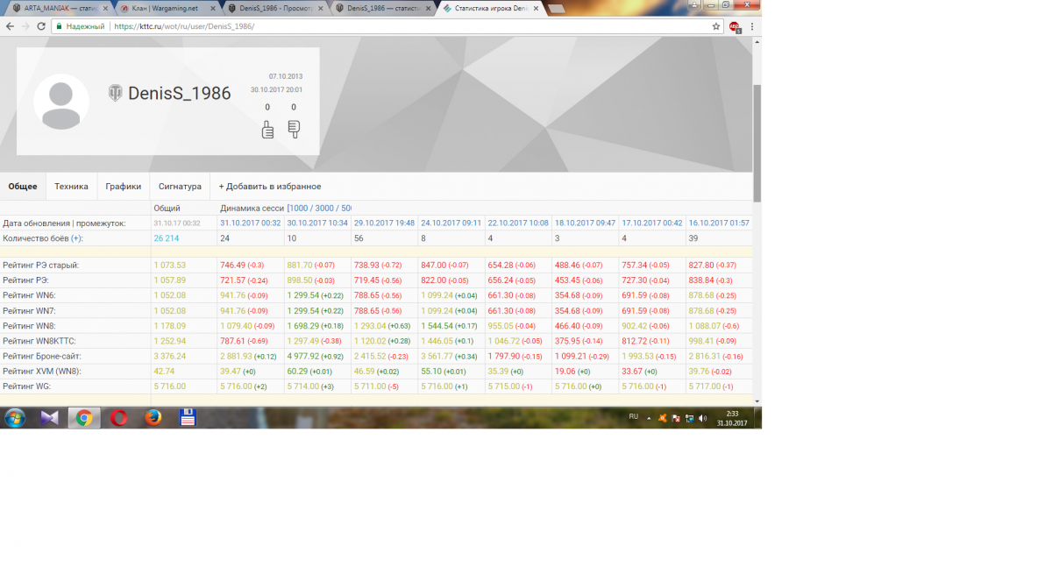Open the Windows Start menu
The image size is (1052, 574).
pos(14,418)
